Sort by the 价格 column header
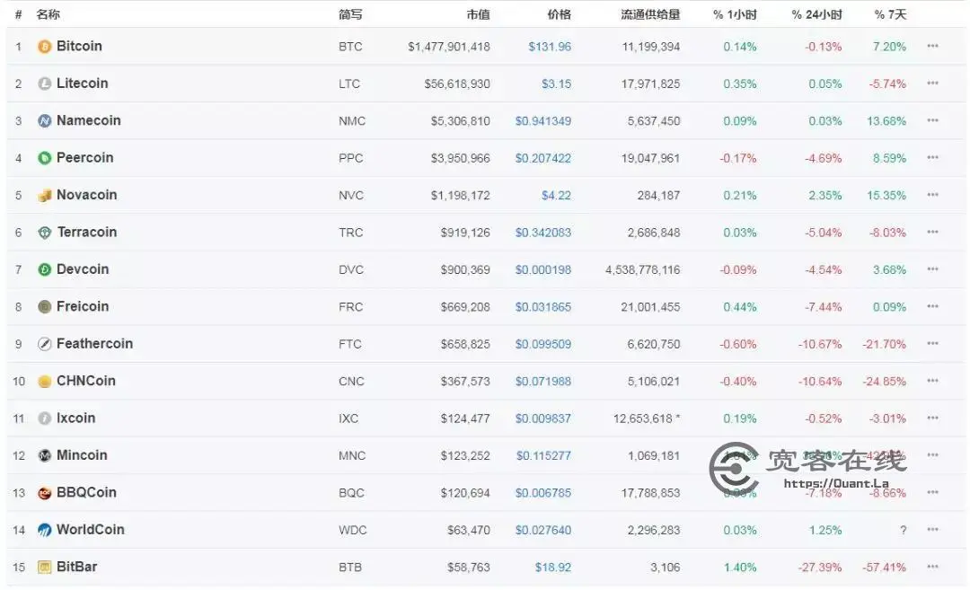970x590 pixels. point(560,14)
